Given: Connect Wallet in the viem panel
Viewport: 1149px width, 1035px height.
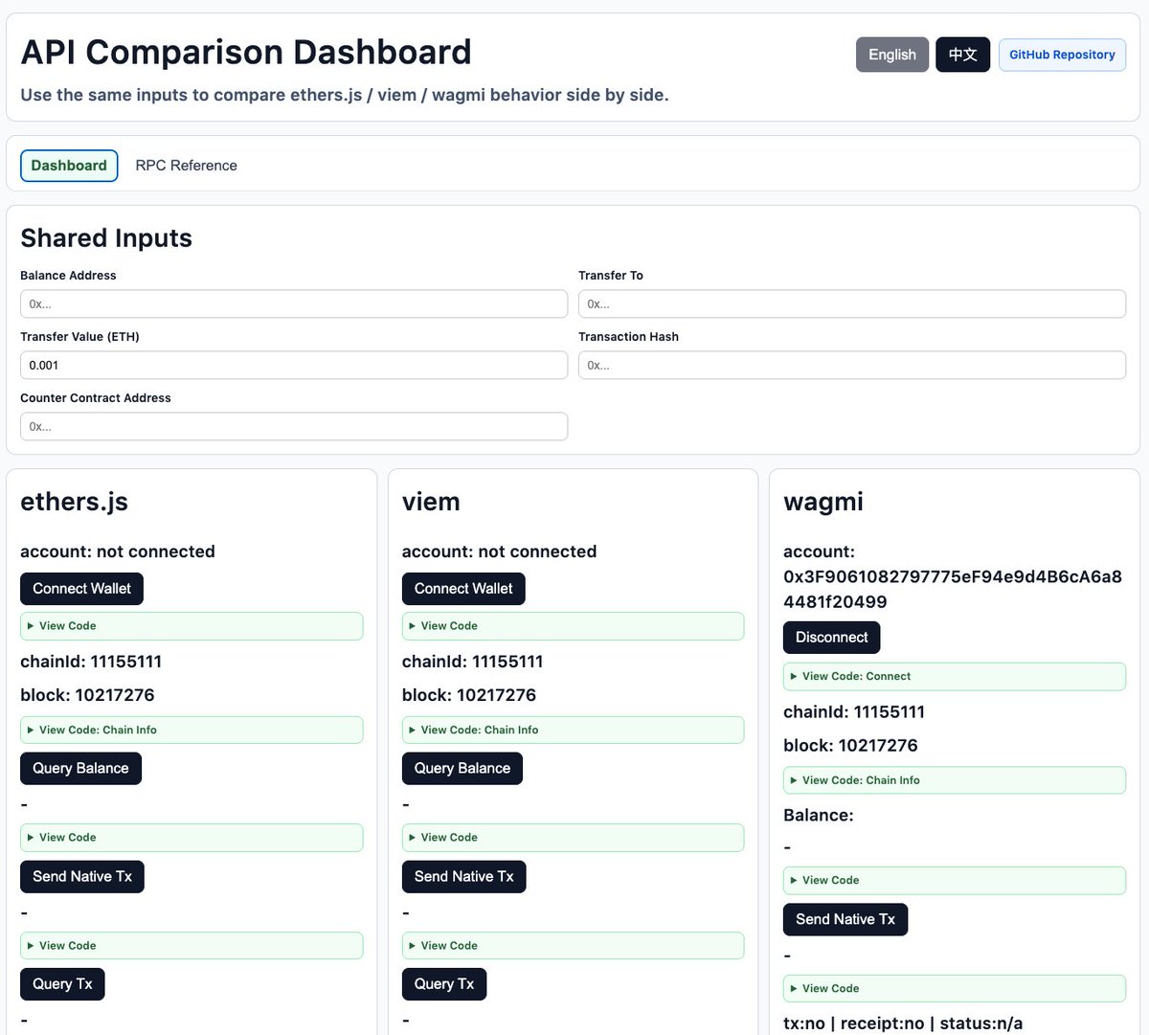Looking at the screenshot, I should (463, 589).
